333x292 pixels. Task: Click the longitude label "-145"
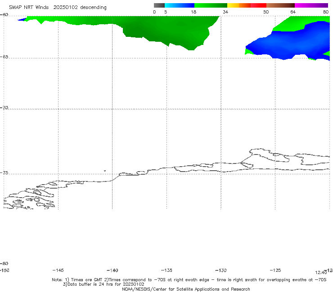point(58,270)
